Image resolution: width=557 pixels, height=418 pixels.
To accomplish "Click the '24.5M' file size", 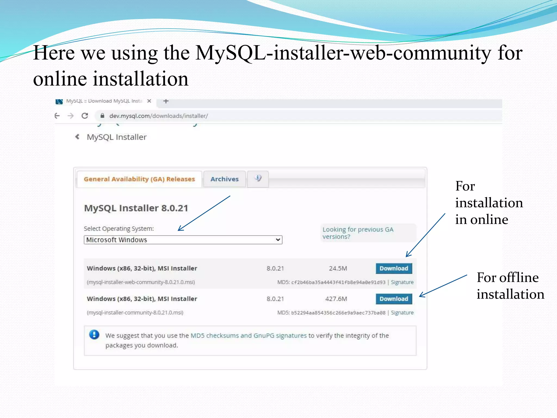I will pyautogui.click(x=338, y=268).
